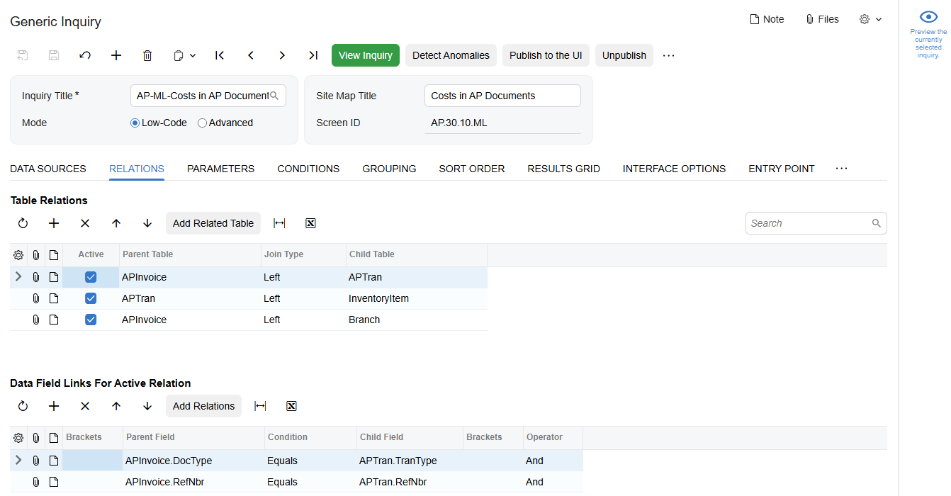Screen dimensions: 951x496
Task: Click the Save disk icon
Action: [54, 55]
